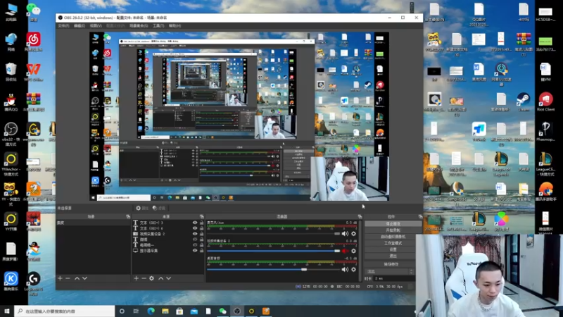This screenshot has width=563, height=317.
Task: Click the 启动虚拟摄像机 button
Action: (393, 237)
